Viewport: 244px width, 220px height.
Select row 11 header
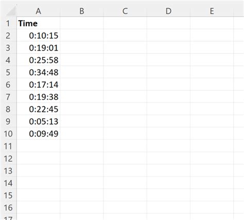tap(8, 146)
